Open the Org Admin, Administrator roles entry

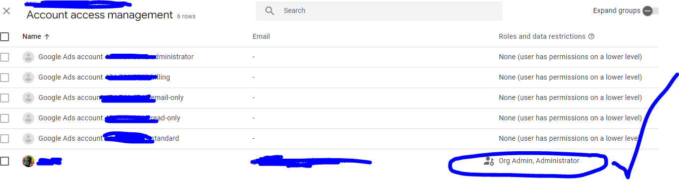[x=539, y=161]
